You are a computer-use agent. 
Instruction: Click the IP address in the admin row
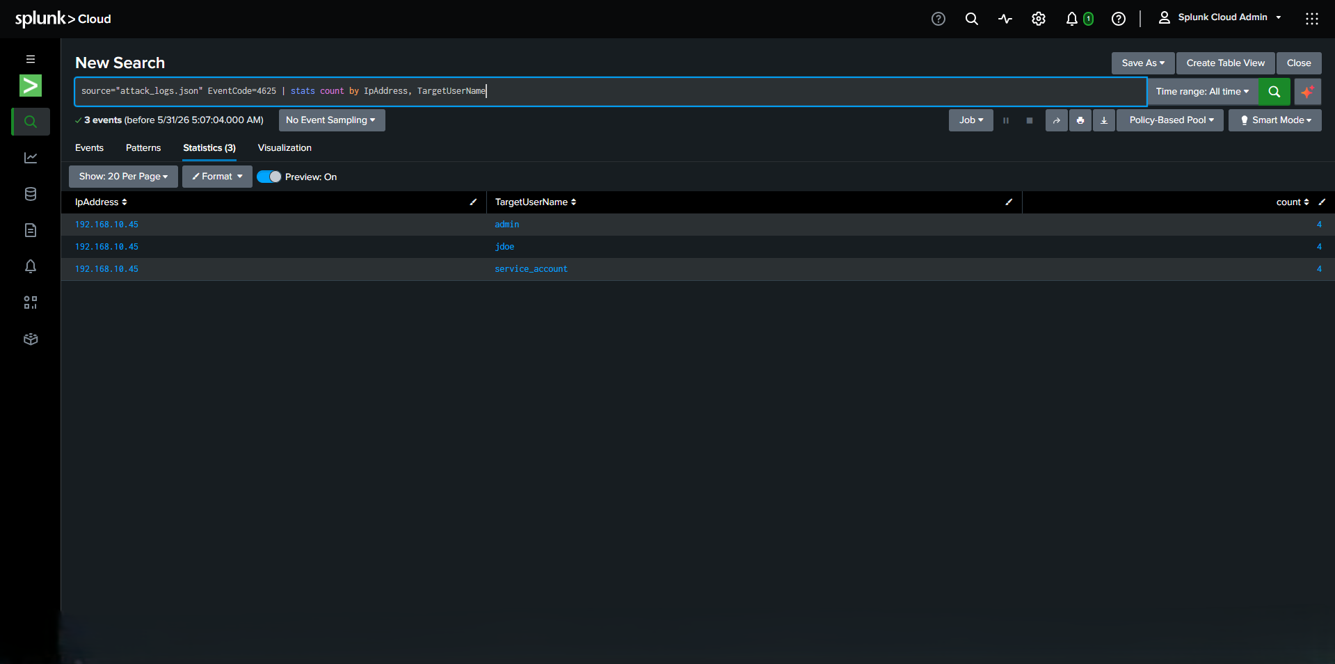[x=106, y=225]
